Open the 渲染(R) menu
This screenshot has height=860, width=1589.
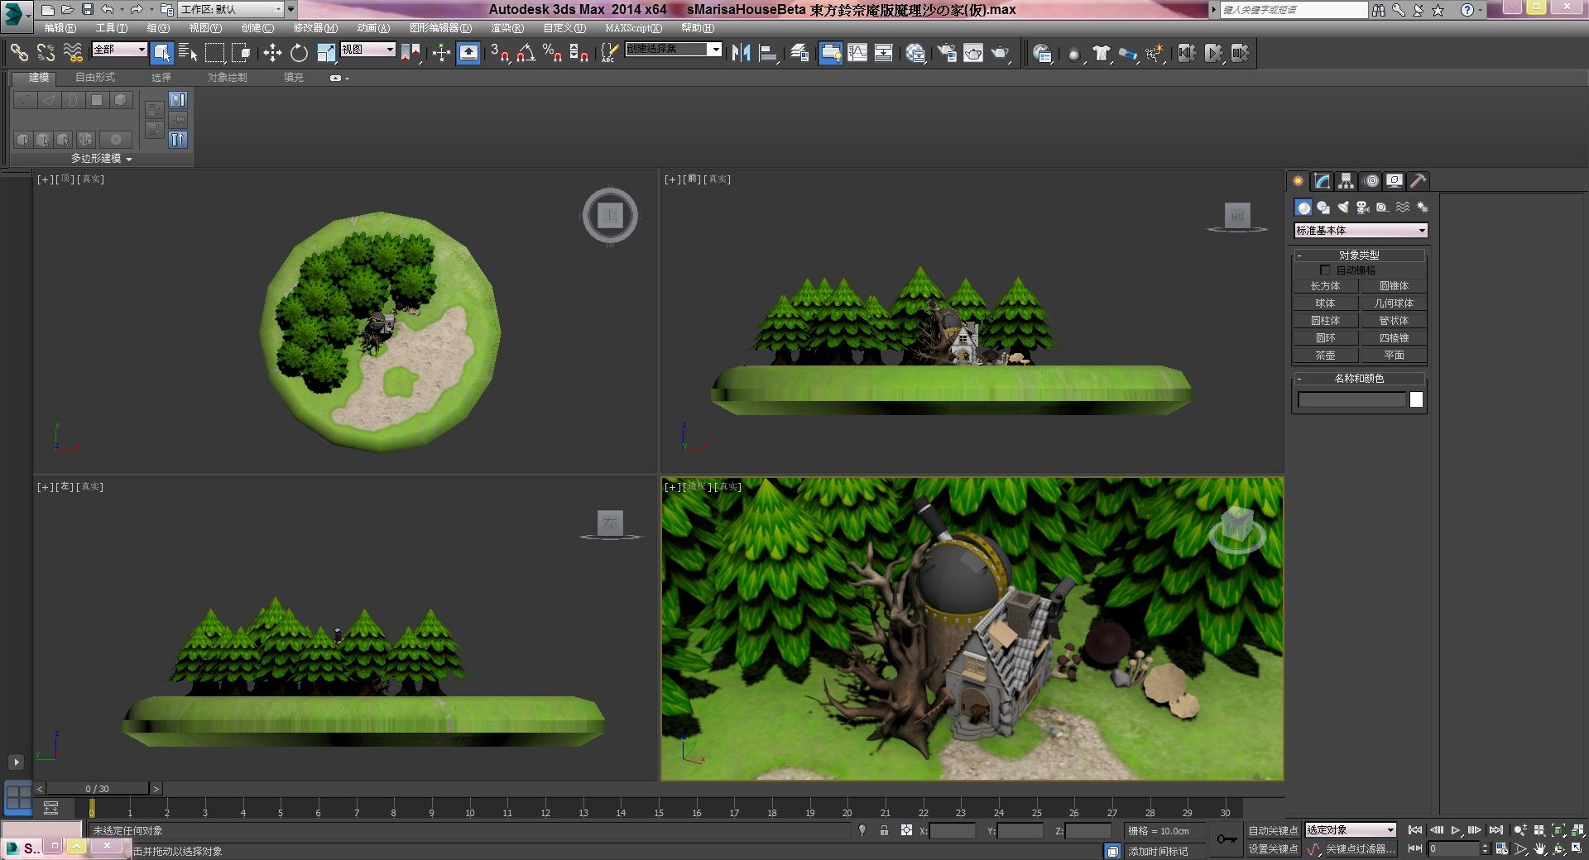click(x=507, y=28)
